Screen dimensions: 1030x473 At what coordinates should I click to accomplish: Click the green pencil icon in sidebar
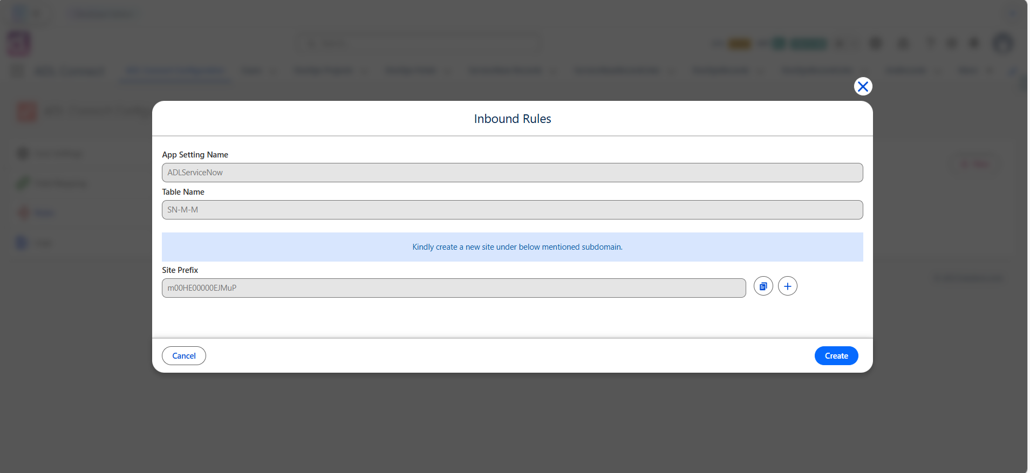(x=23, y=183)
